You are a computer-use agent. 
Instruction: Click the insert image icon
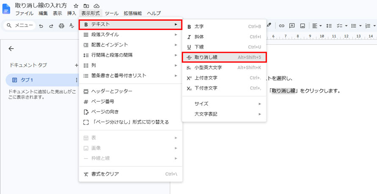coord(302,26)
